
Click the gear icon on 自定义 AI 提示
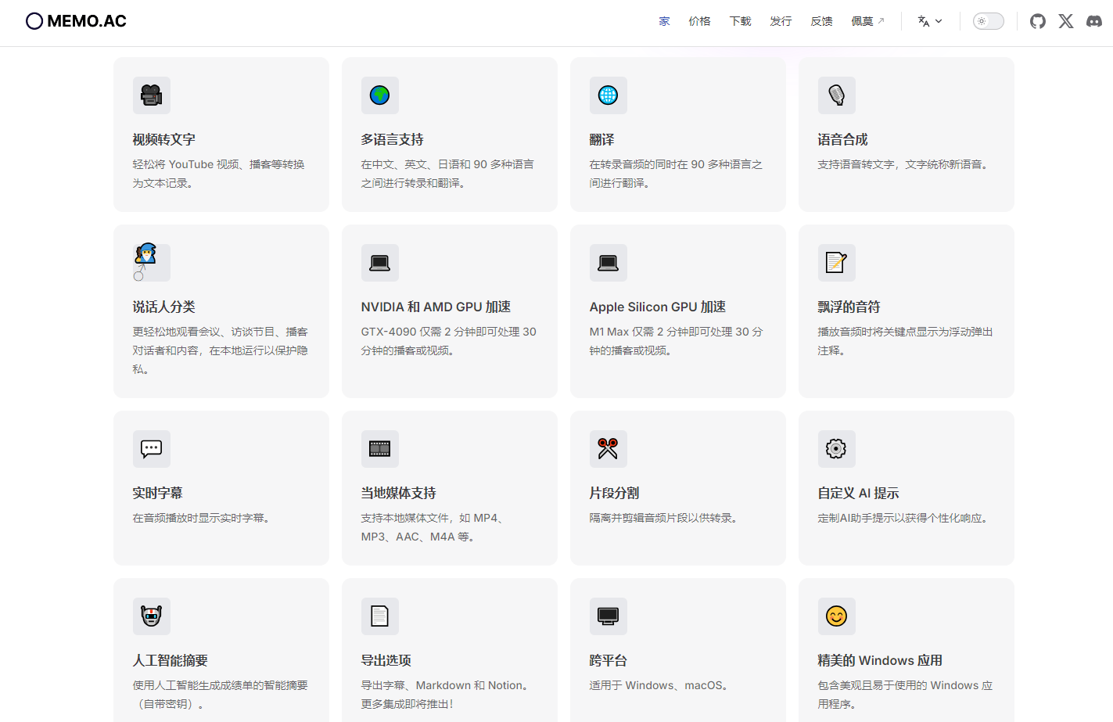click(x=837, y=449)
